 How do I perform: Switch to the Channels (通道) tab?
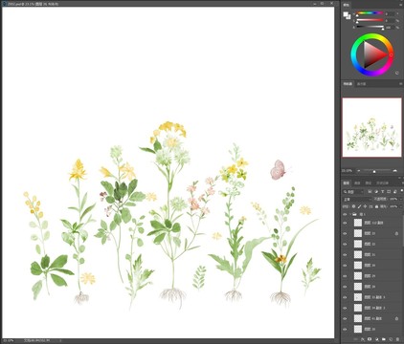(x=357, y=183)
